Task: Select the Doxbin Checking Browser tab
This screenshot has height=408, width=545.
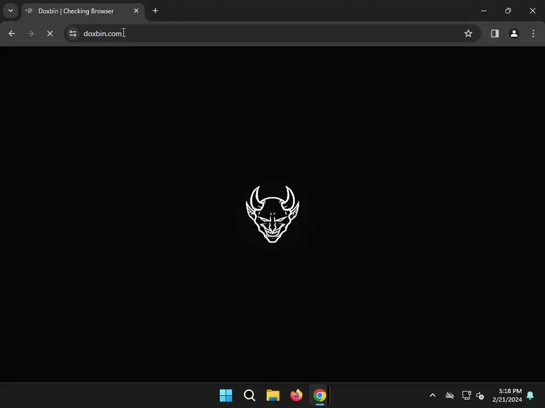Action: [x=82, y=11]
